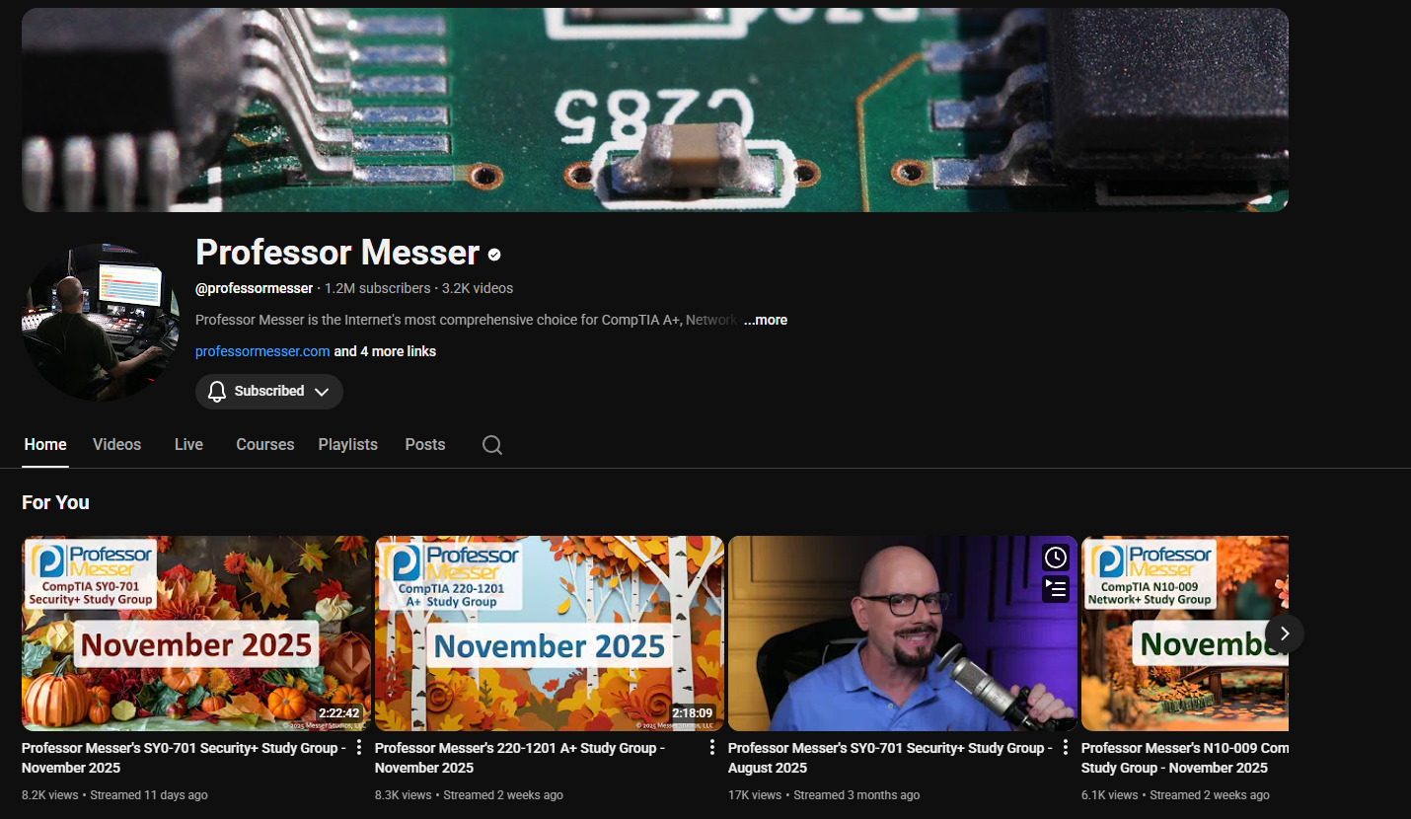Open three-dot menu for Security+ November video

click(x=359, y=748)
